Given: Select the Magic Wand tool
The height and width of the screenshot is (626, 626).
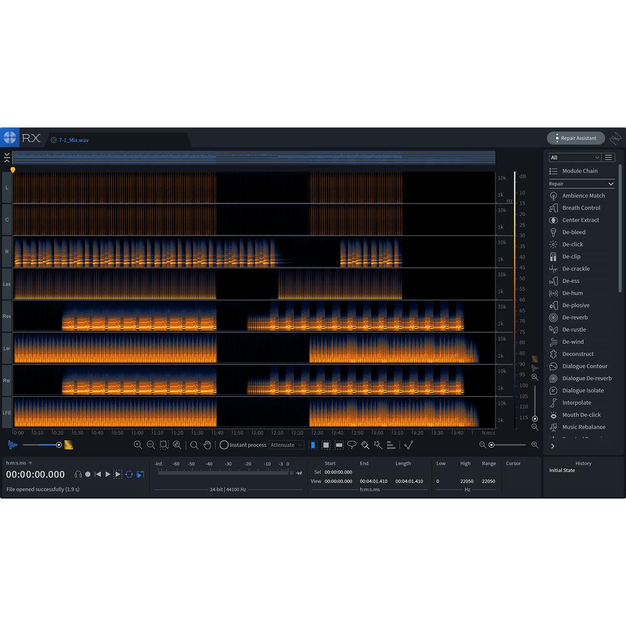Looking at the screenshot, I should coord(377,444).
